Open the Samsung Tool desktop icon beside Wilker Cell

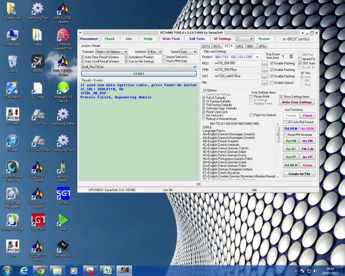38,11
